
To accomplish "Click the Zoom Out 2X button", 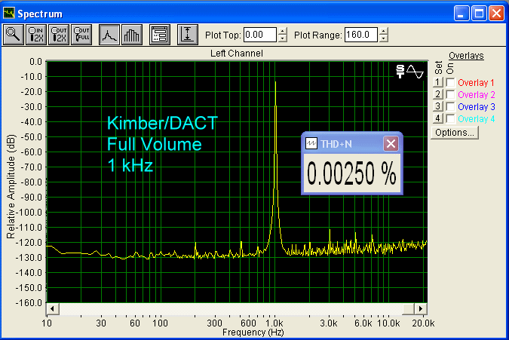I will pos(59,34).
